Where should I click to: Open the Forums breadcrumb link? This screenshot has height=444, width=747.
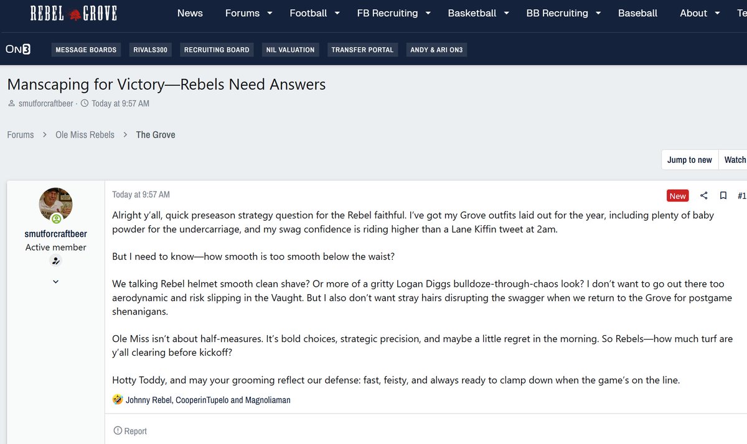[21, 134]
